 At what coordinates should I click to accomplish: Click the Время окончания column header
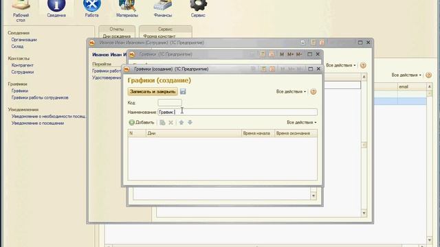[x=296, y=133]
